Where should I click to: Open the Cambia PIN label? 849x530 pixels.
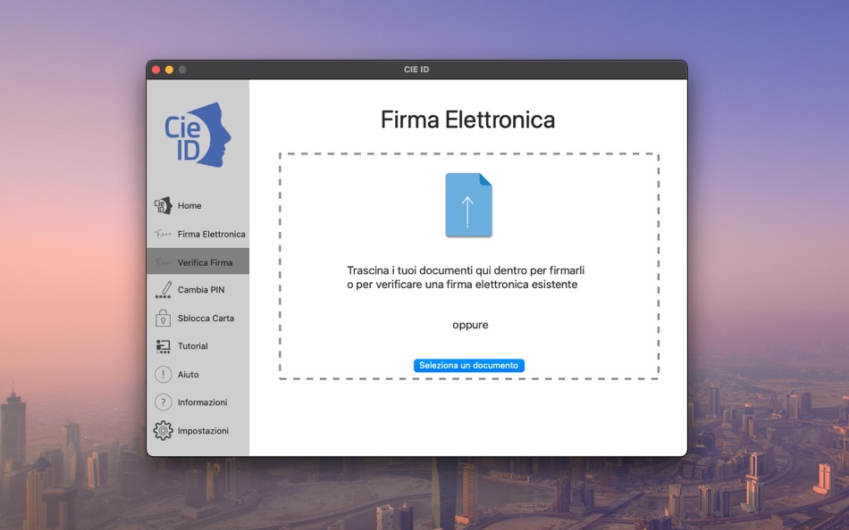(x=201, y=290)
